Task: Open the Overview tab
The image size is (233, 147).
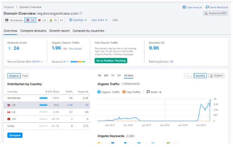Action: pos(10,31)
